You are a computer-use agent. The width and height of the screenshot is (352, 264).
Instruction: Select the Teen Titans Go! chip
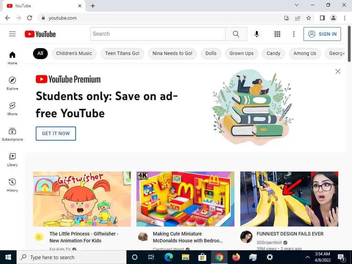coord(122,53)
